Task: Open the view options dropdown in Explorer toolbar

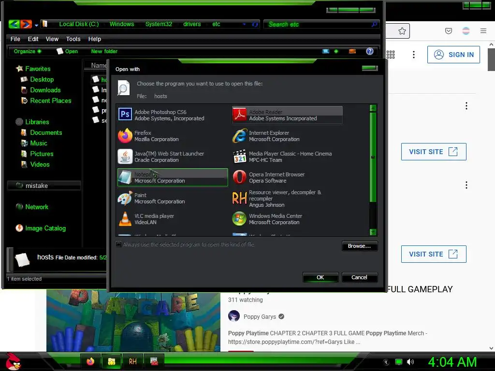Action: 336,51
